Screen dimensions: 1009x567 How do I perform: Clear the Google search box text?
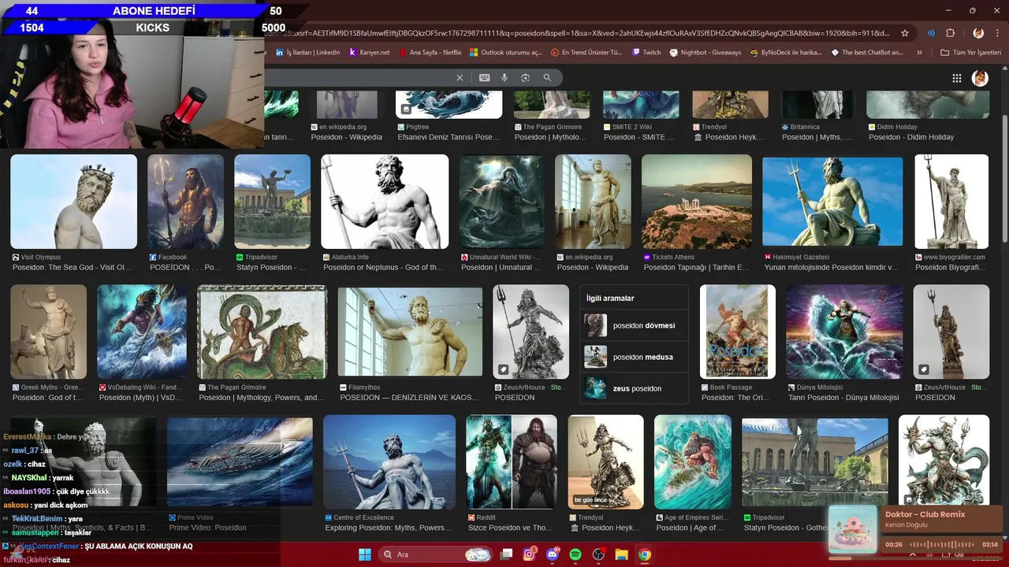[460, 78]
